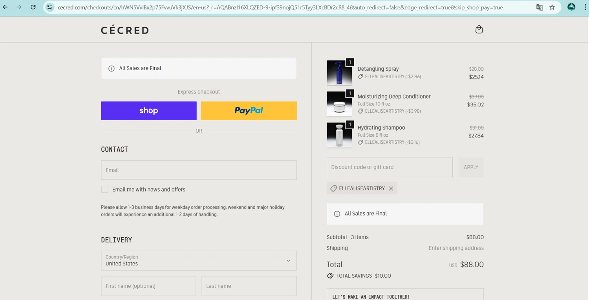Click the order processing time notice text
589x300 pixels.
coord(193,211)
